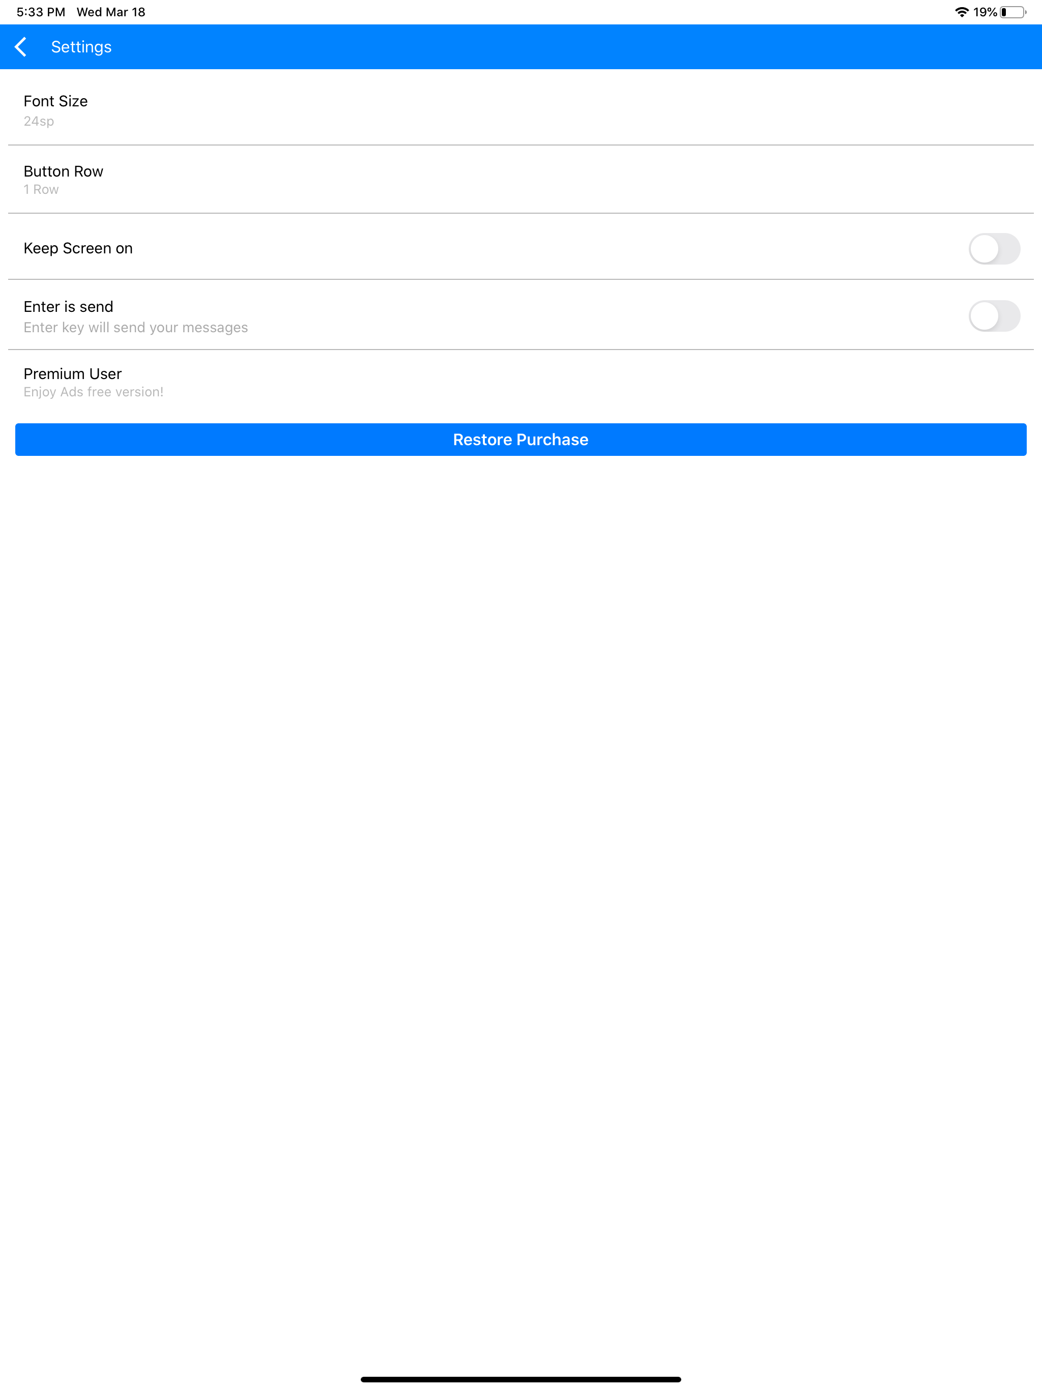Enable the Keep Screen on toggle
The width and height of the screenshot is (1042, 1390).
(995, 249)
